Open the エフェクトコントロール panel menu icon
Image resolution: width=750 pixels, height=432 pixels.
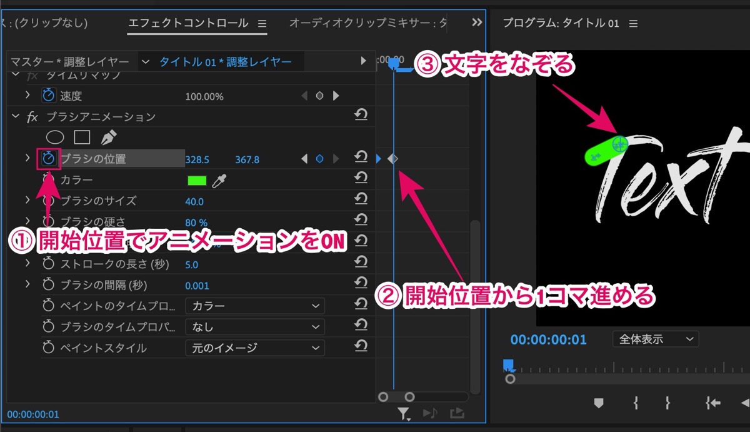(x=262, y=24)
